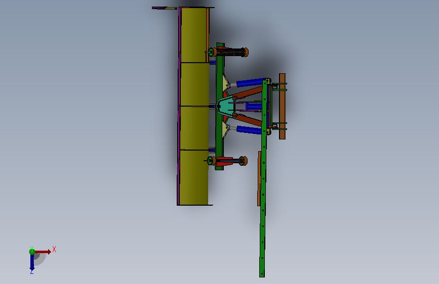Select the upper brown link arm
This screenshot has width=439, height=284.
tap(248, 93)
